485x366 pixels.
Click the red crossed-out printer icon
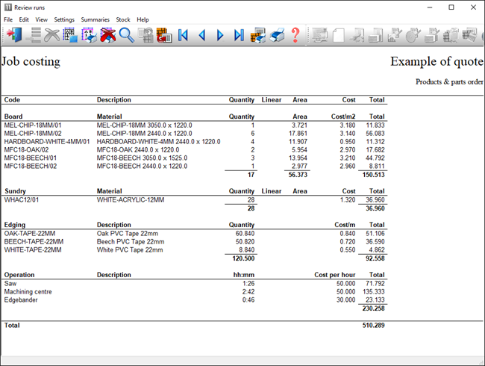(108, 34)
